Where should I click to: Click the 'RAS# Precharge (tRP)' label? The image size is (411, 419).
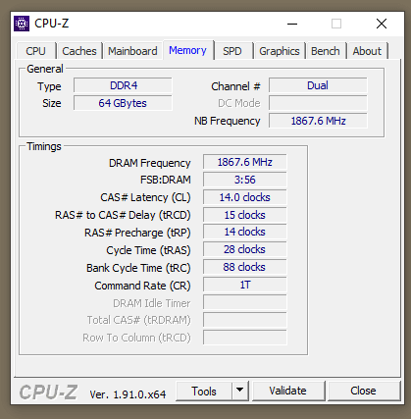137,233
